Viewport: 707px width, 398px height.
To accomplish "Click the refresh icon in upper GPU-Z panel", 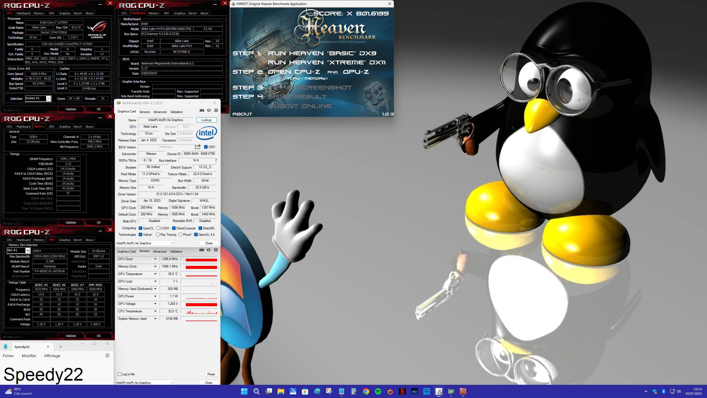I will [x=209, y=110].
